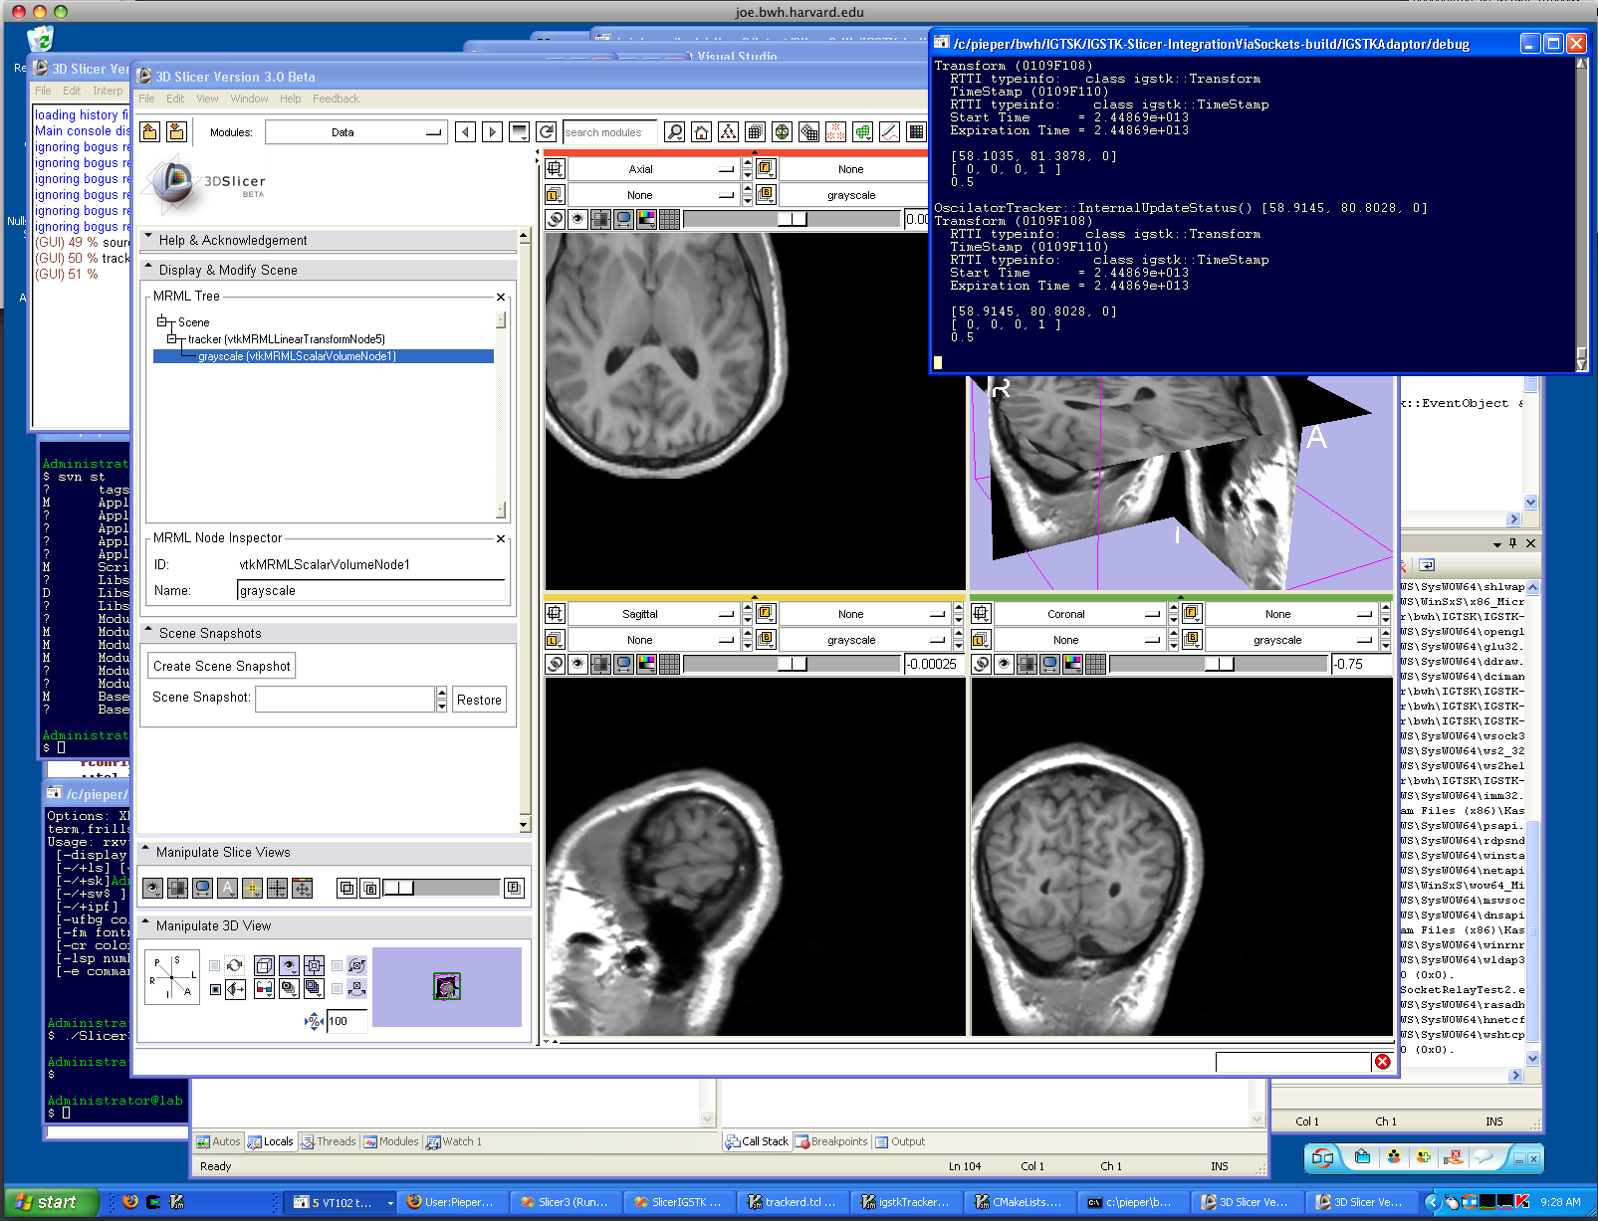Viewport: 1598px width, 1221px height.
Task: Click the yellow crosshair icon in Slice Views
Action: coord(252,888)
